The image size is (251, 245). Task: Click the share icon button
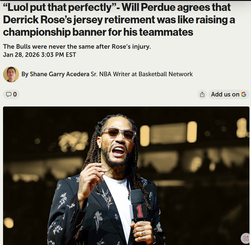[202, 94]
